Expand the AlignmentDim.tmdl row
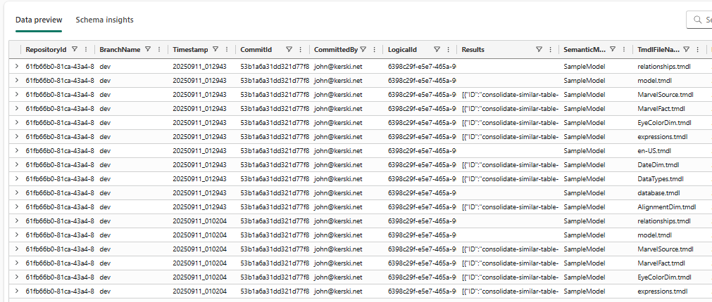Screen dimensions: 712x302 point(16,206)
